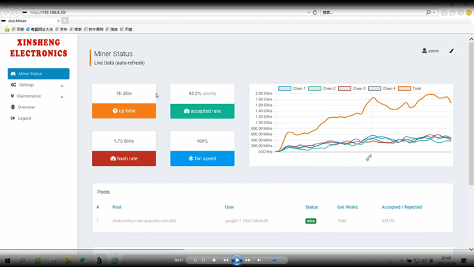The width and height of the screenshot is (474, 267).
Task: Toggle Total legend series in chart
Action: 410,89
